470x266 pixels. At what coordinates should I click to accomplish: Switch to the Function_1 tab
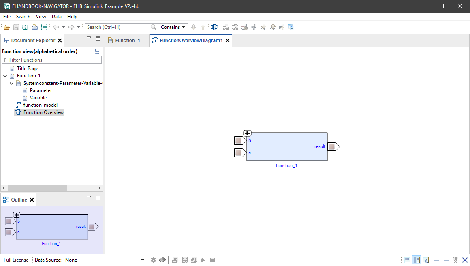[127, 40]
